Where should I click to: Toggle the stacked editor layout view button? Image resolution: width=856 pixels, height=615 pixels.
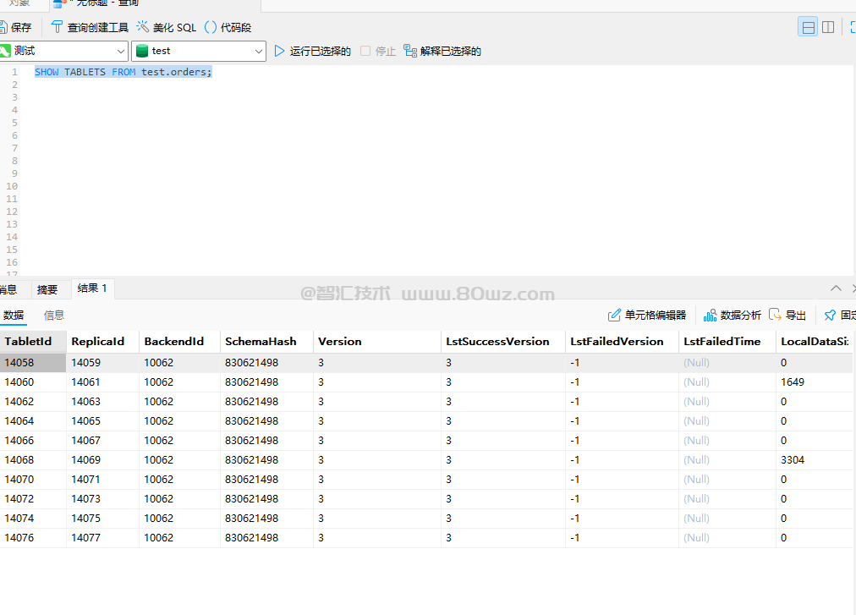(x=809, y=27)
